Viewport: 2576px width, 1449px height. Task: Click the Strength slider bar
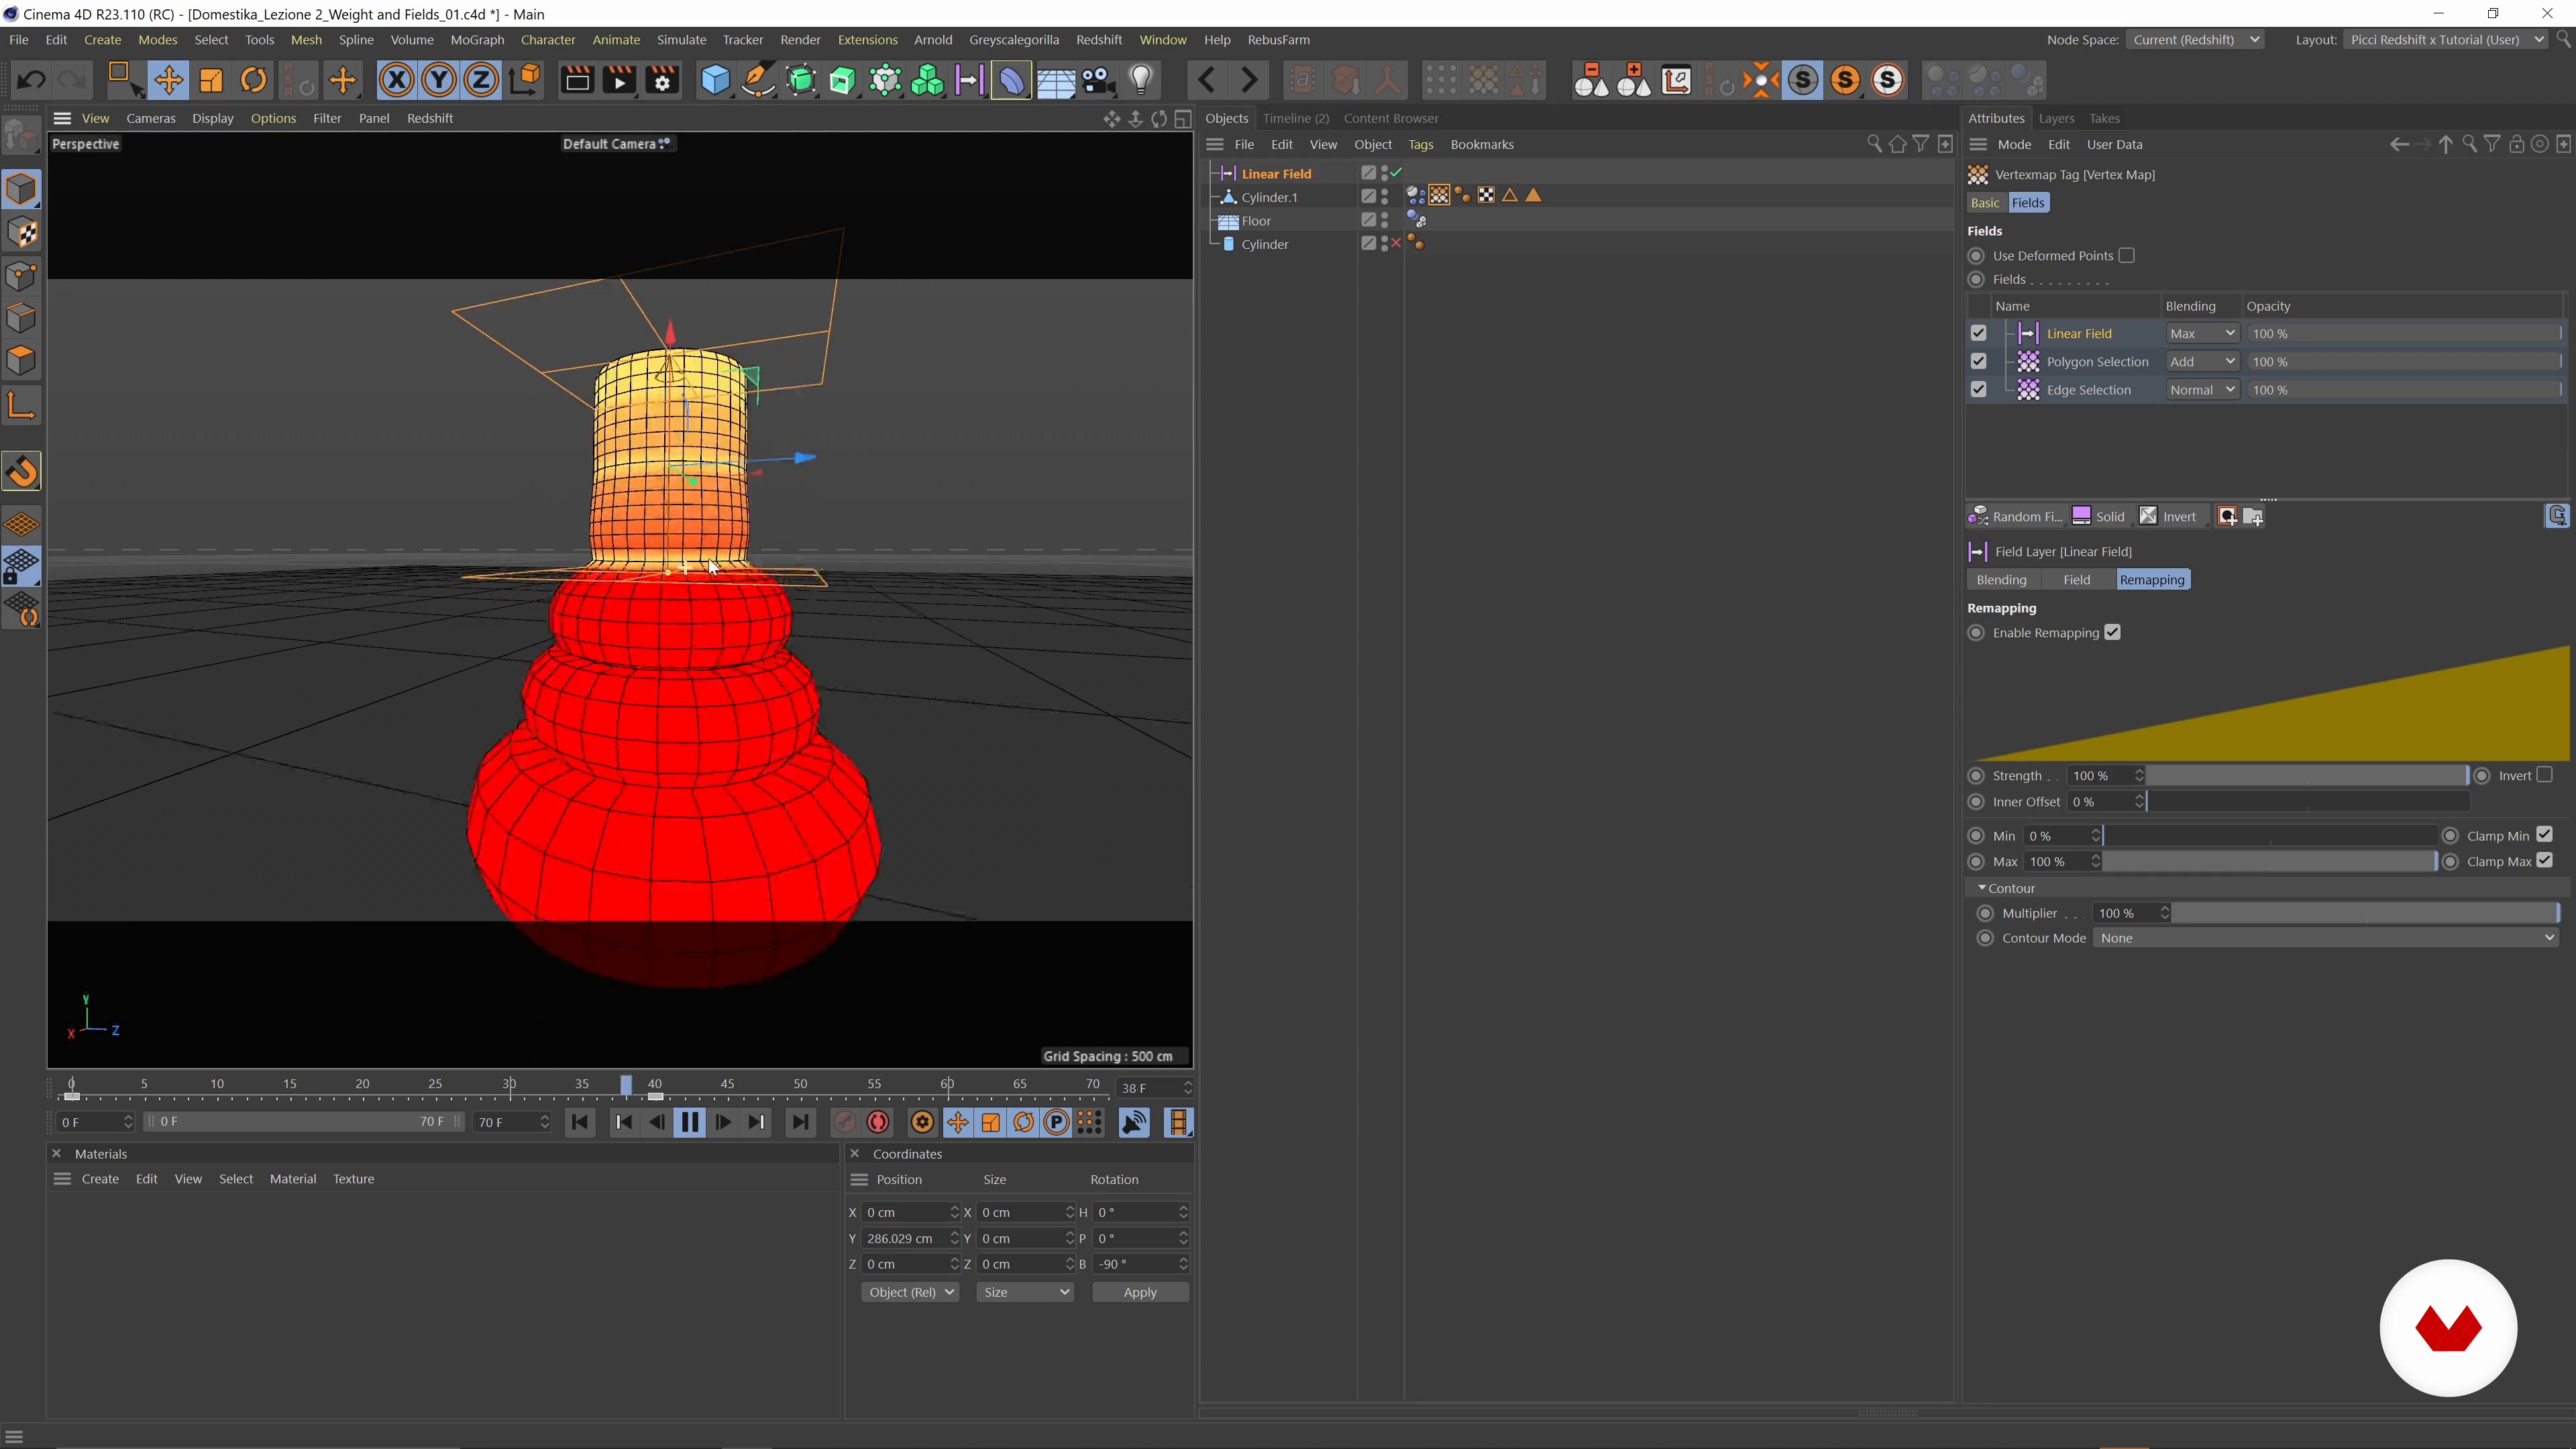point(2308,776)
